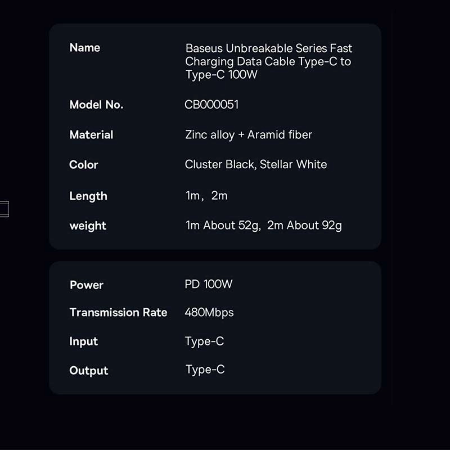Click the Name row label
Image resolution: width=450 pixels, height=450 pixels.
click(x=85, y=48)
